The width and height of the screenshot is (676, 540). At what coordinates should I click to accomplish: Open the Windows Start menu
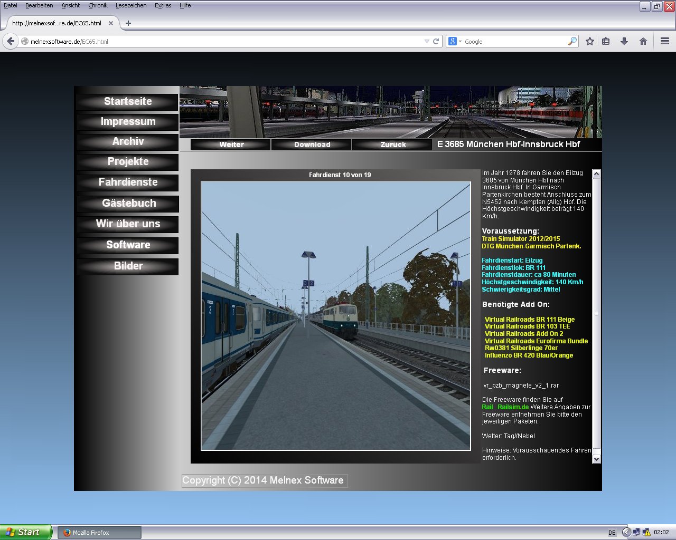(x=25, y=532)
